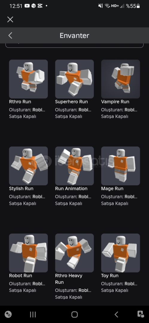Open the game tools icon in navigation bar
The image size is (149, 323).
[x=8, y=314]
